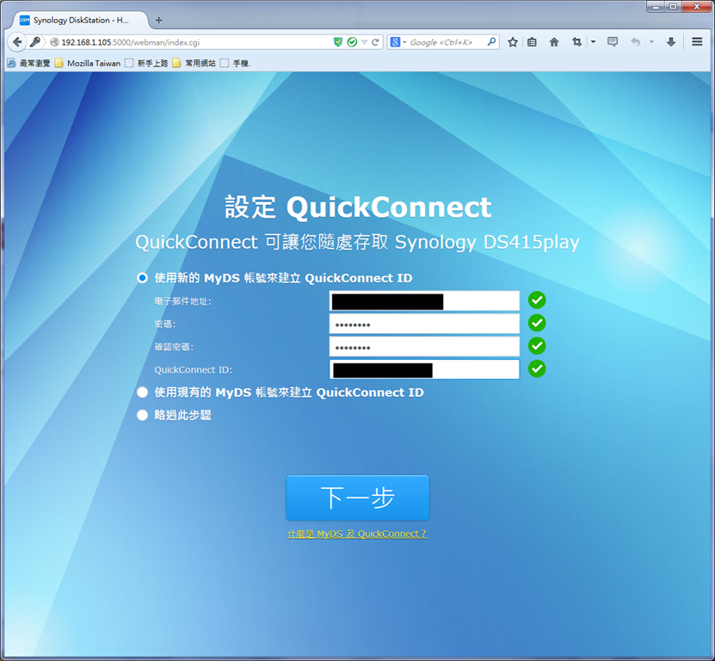715x661 pixels.
Task: Go to the Firefox home page icon
Action: [x=554, y=42]
